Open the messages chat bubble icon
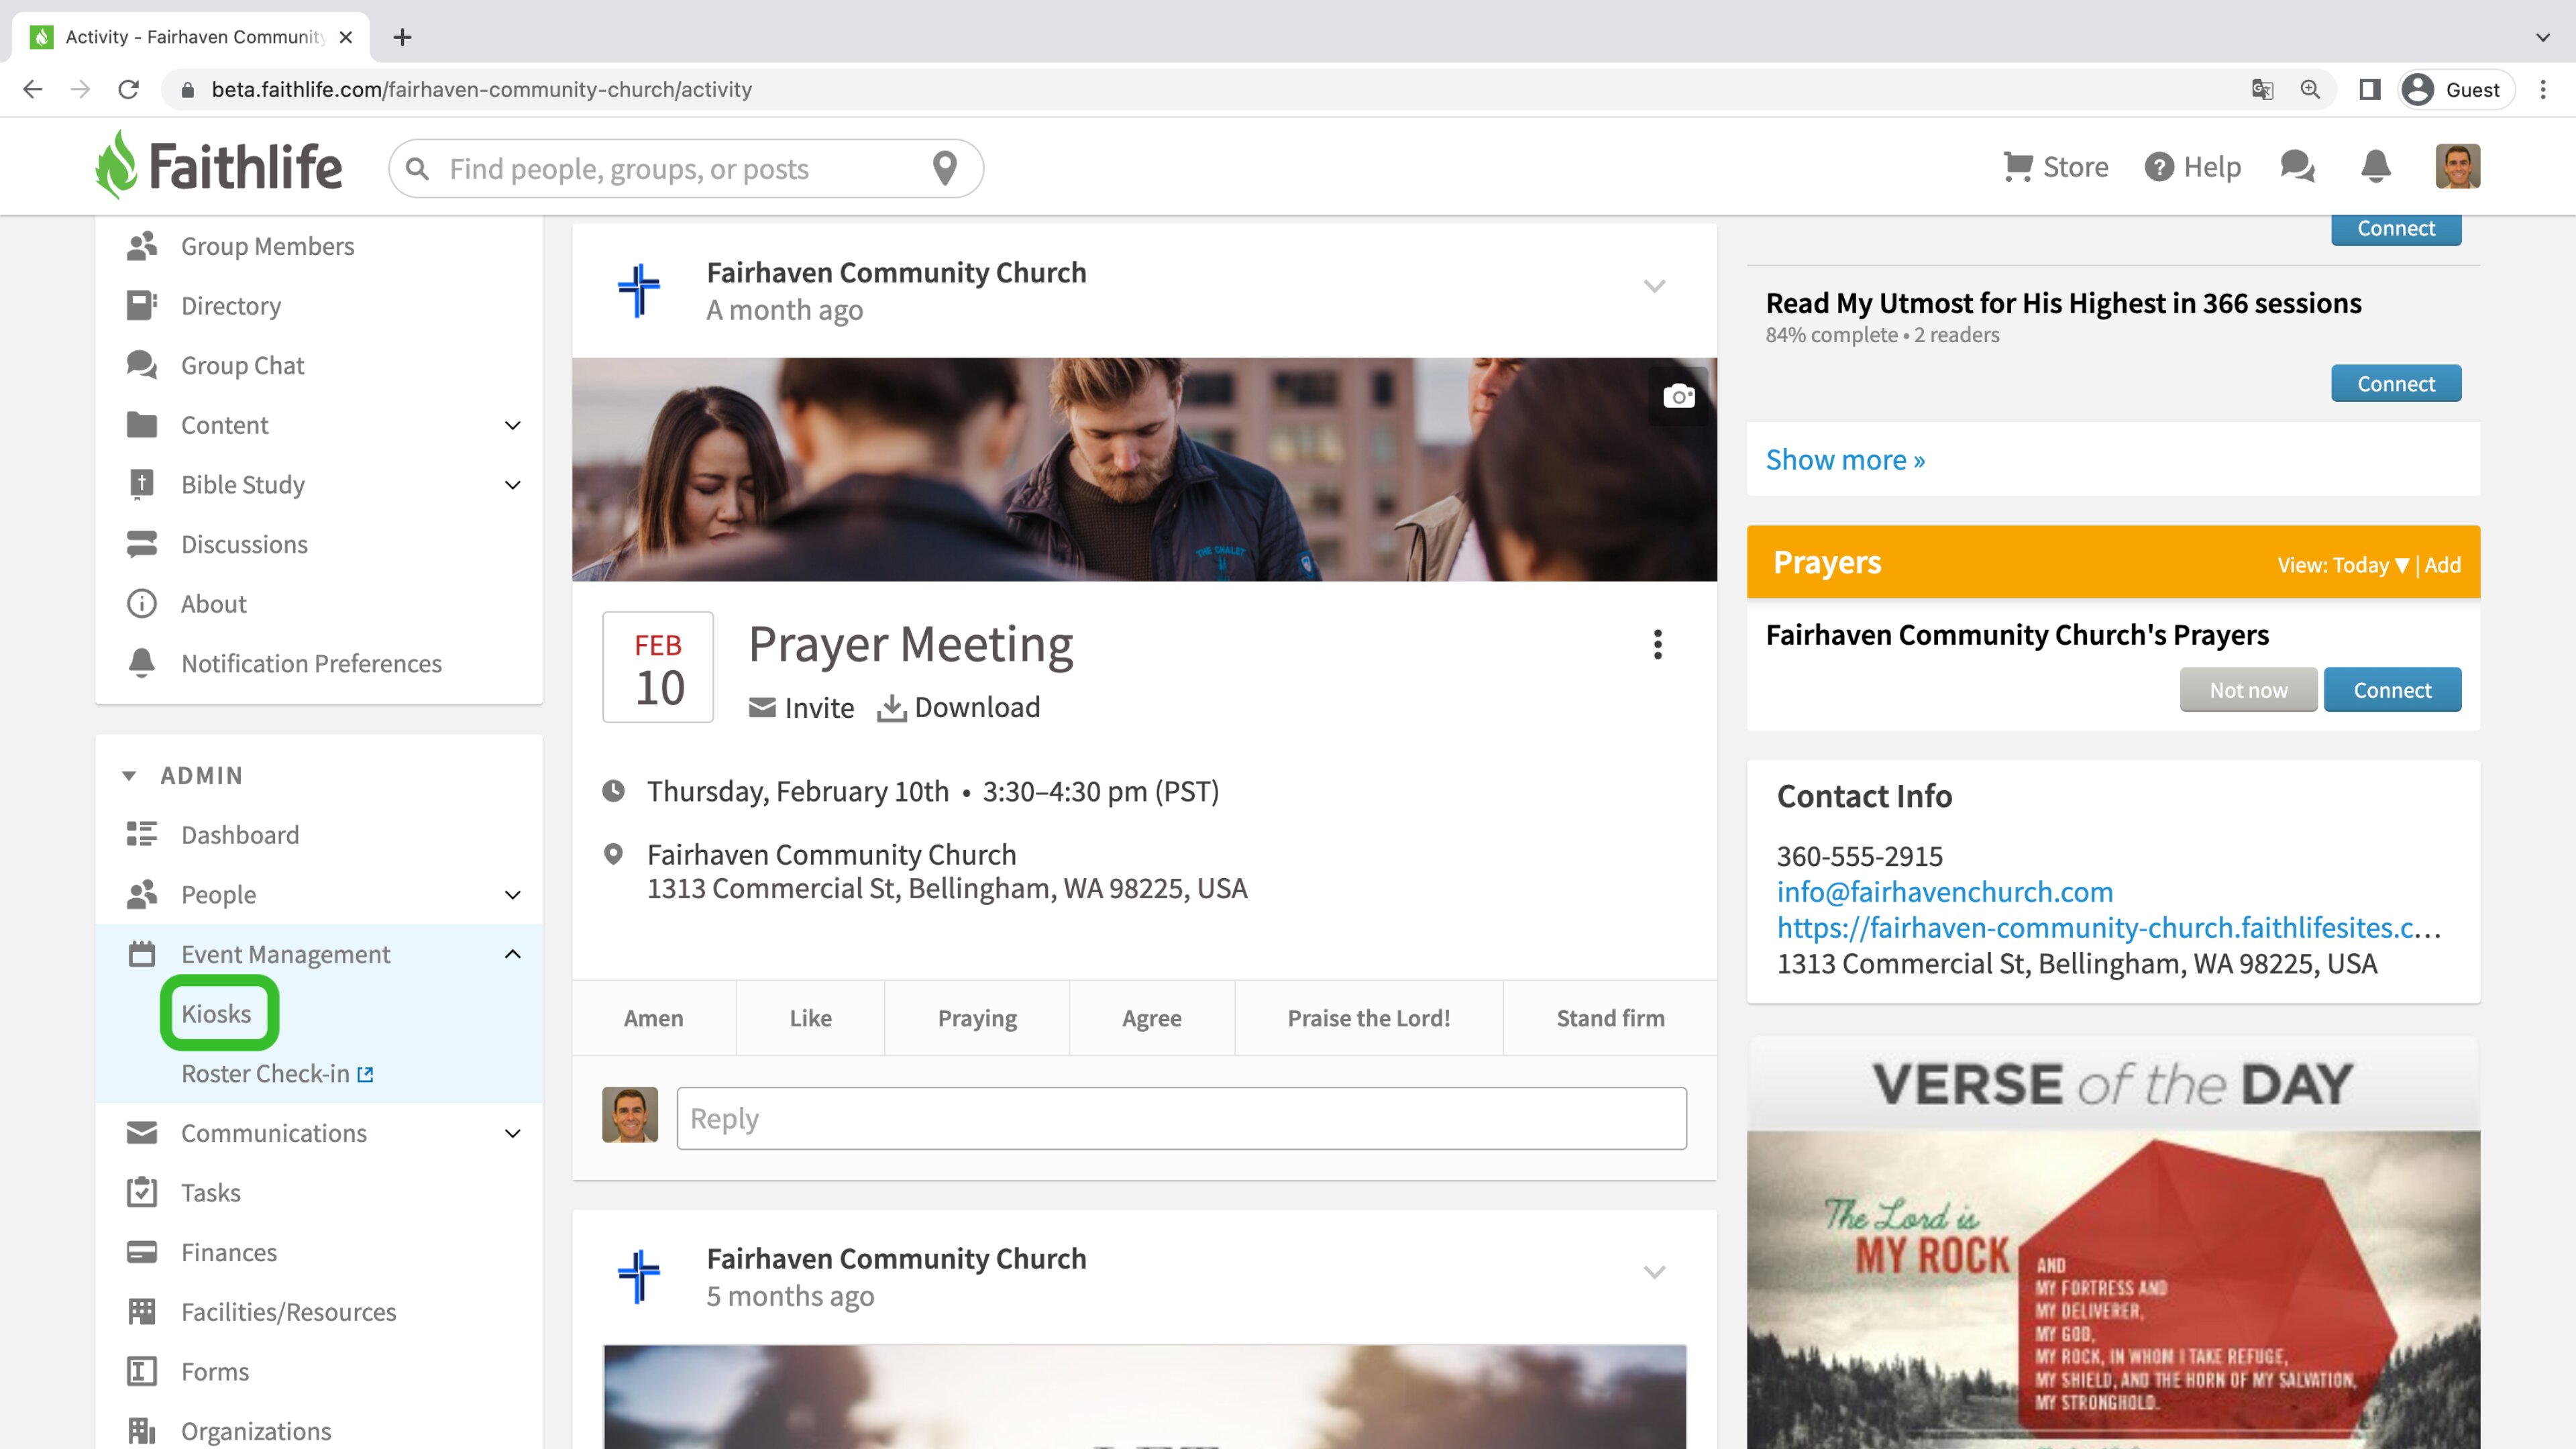 2297,166
